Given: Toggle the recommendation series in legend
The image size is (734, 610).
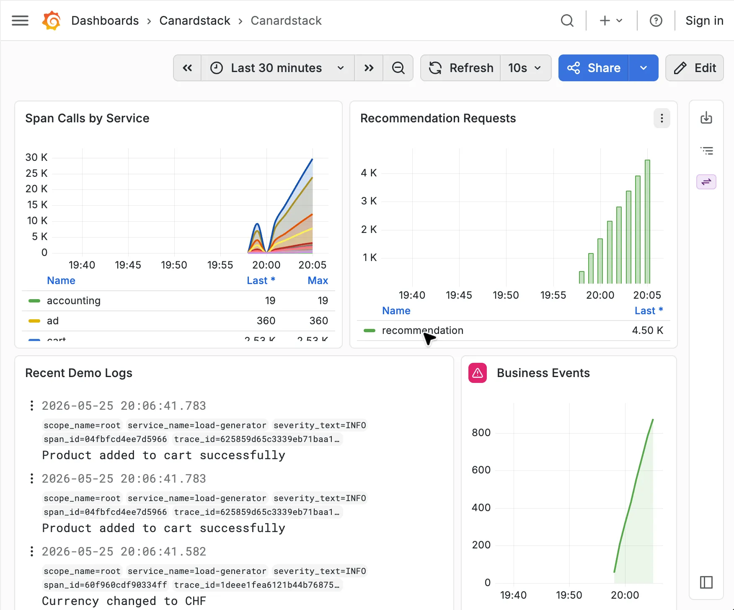Looking at the screenshot, I should click(422, 331).
